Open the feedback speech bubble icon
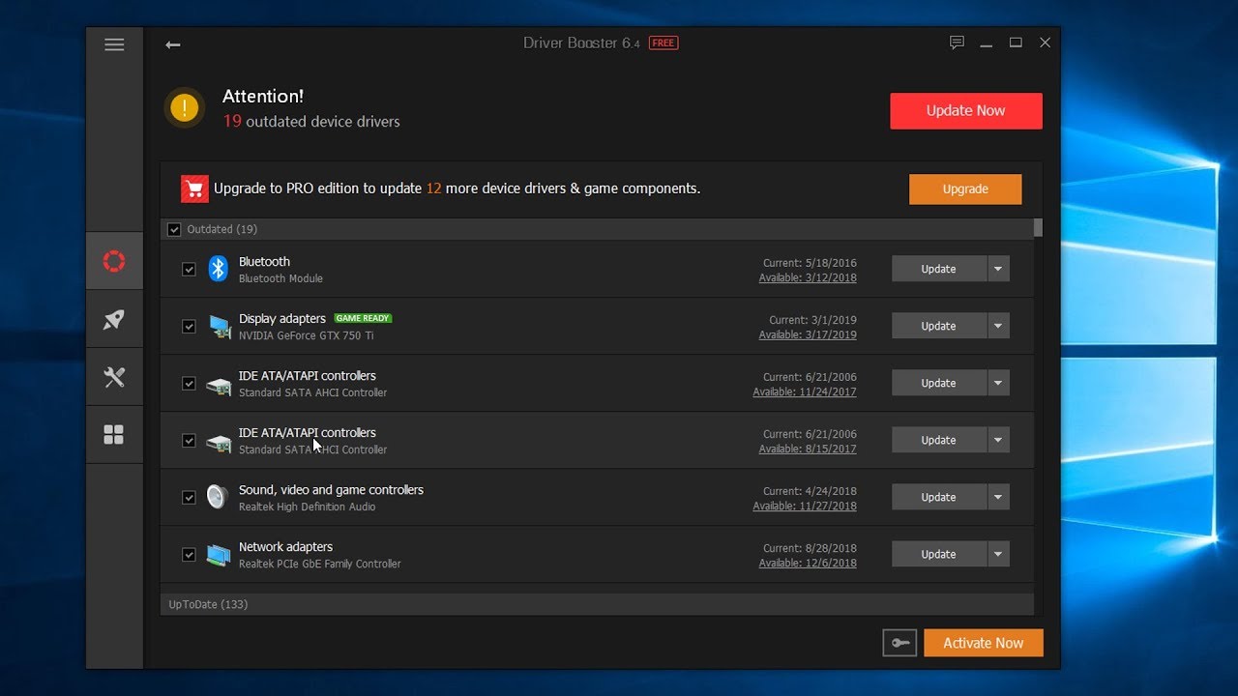The image size is (1238, 696). 957,43
